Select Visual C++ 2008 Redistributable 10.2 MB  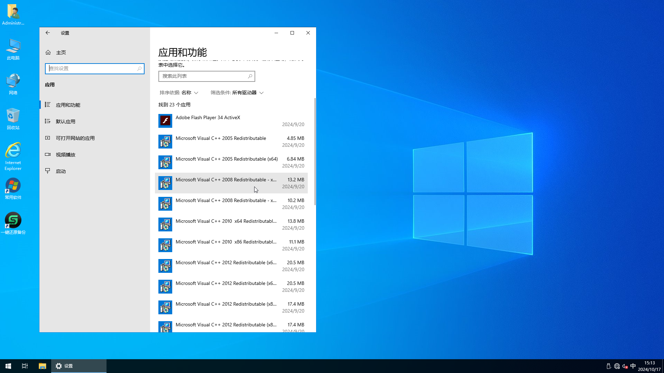(x=231, y=204)
